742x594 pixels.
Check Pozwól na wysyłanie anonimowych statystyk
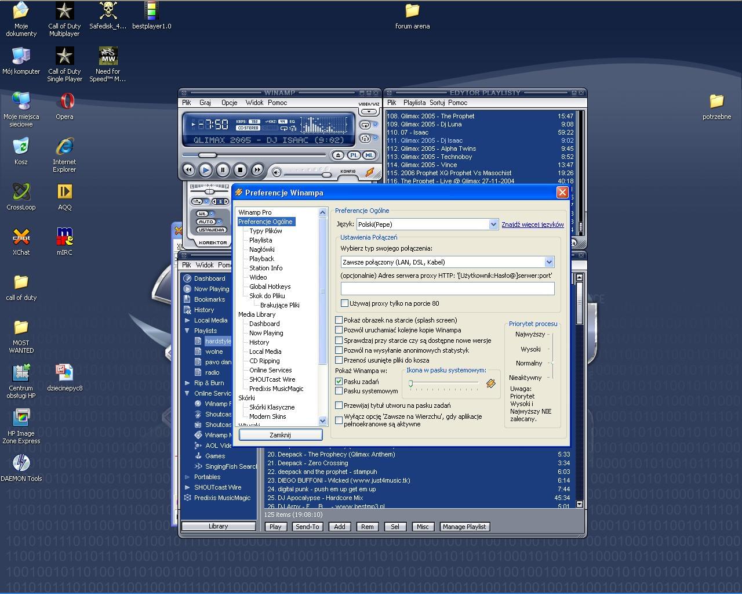[339, 350]
